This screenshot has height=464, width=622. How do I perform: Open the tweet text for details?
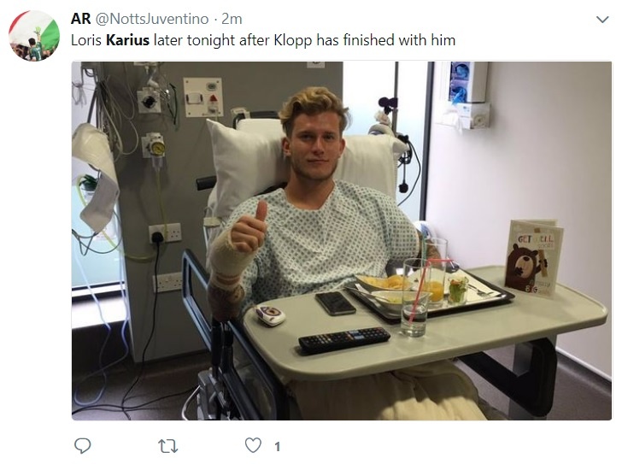(263, 40)
